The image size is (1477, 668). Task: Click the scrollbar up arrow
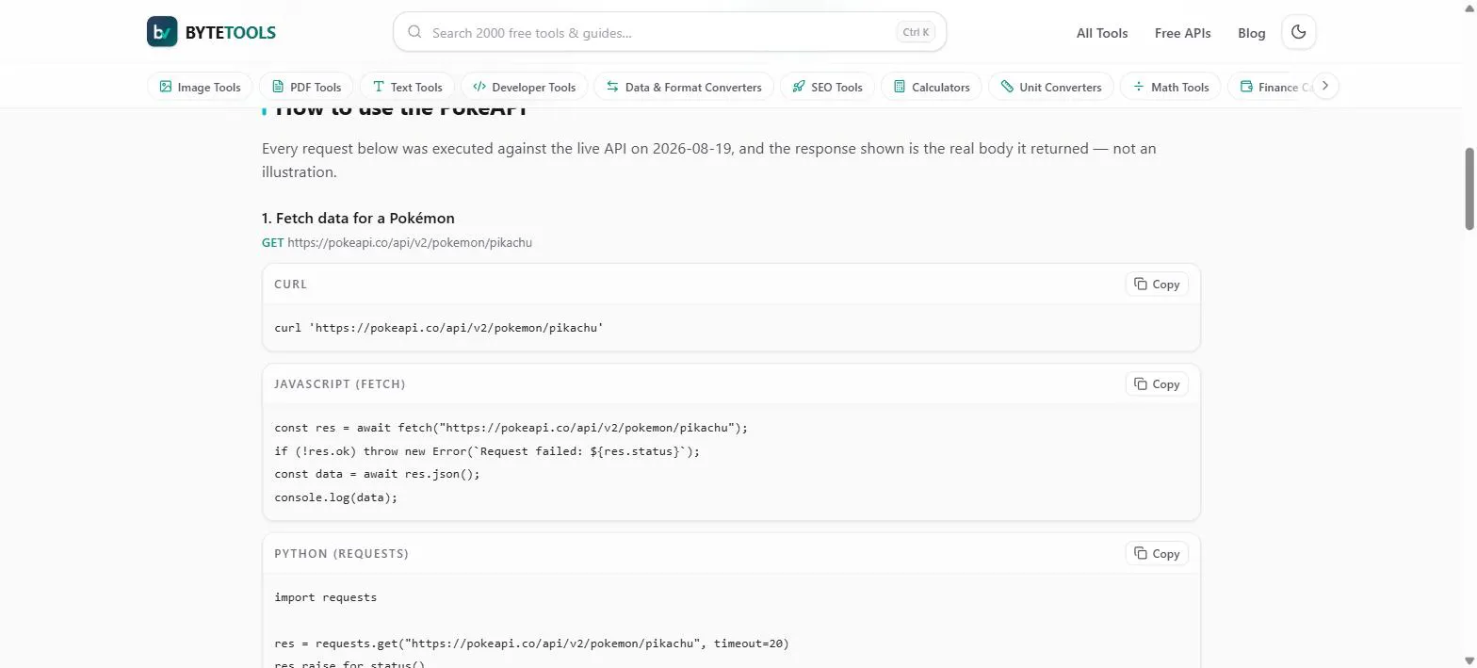(x=1469, y=7)
